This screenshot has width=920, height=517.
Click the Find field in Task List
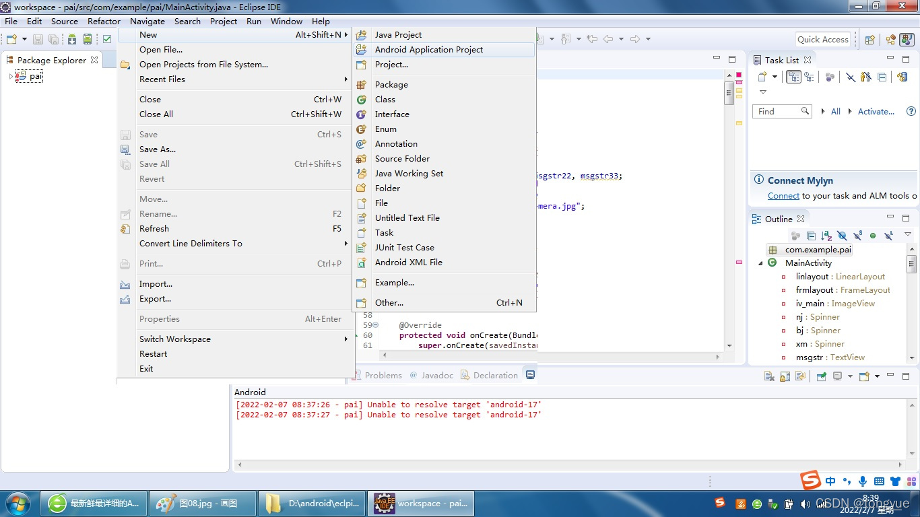click(781, 112)
